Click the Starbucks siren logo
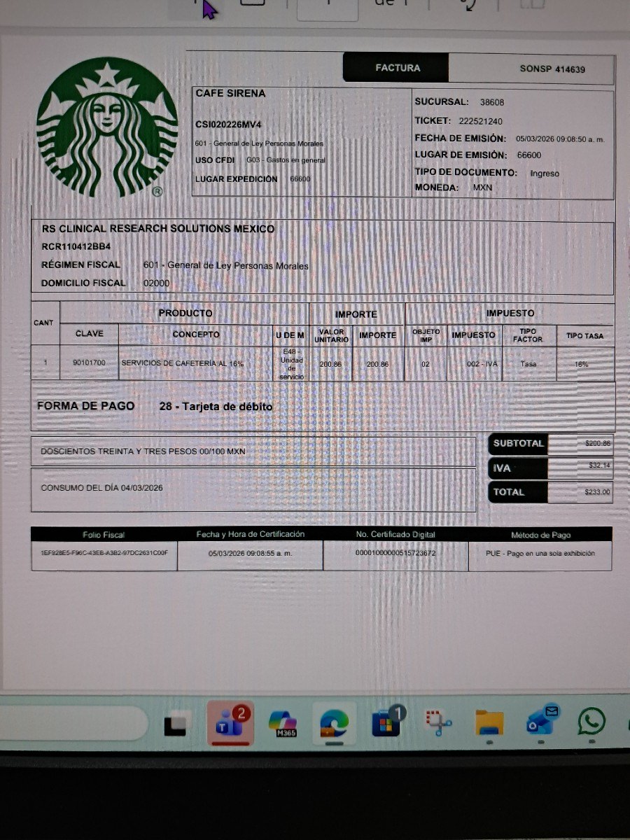This screenshot has width=630, height=840. point(107,126)
